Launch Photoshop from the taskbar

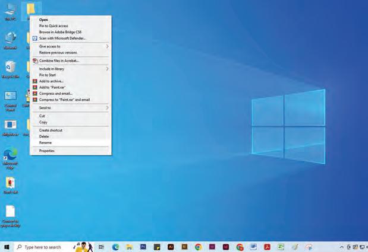[x=143, y=247]
